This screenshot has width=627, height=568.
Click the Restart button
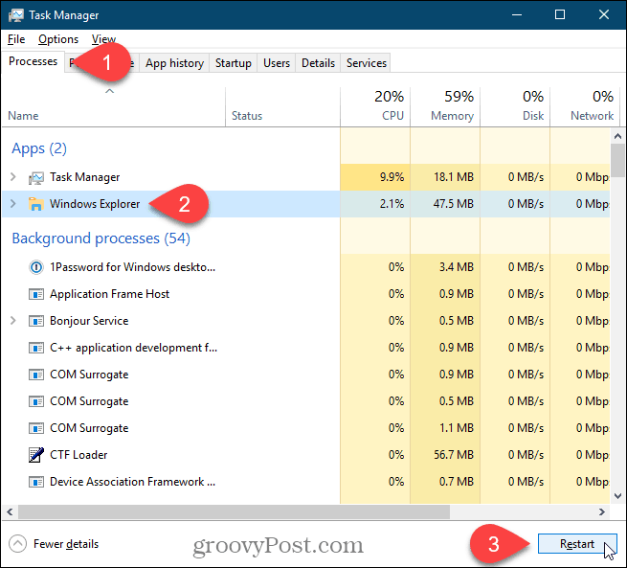(x=577, y=544)
